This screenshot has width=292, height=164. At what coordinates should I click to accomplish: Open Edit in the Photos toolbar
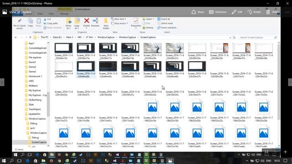tap(237, 12)
